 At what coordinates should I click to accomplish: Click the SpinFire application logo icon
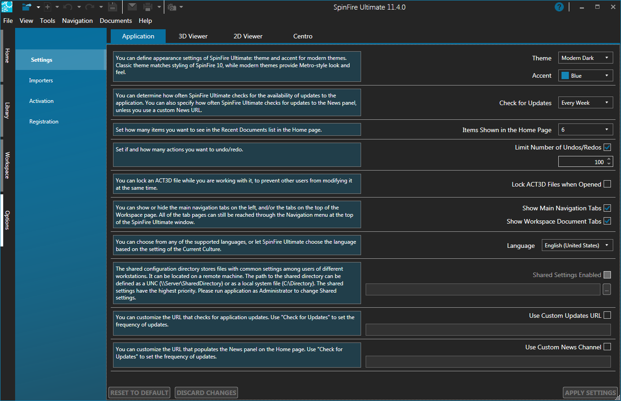[x=7, y=7]
